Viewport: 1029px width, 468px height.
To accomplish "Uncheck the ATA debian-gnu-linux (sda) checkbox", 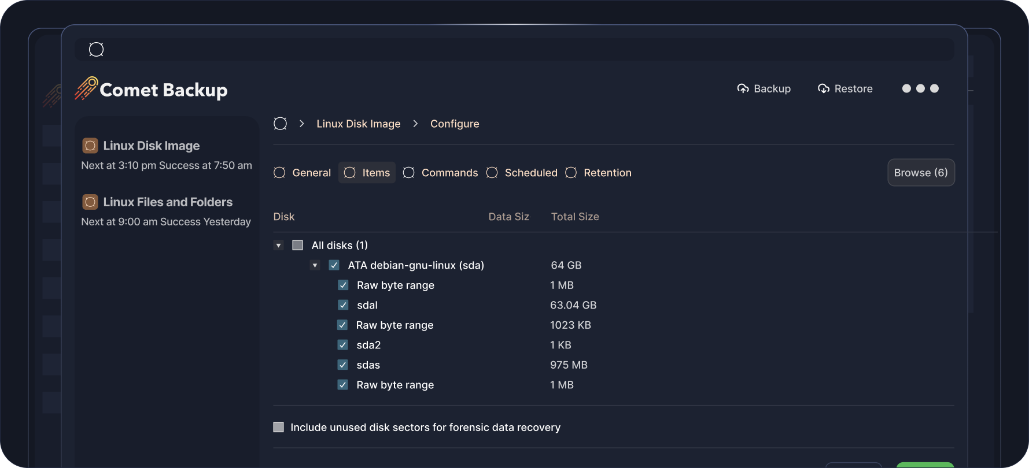I will [334, 265].
